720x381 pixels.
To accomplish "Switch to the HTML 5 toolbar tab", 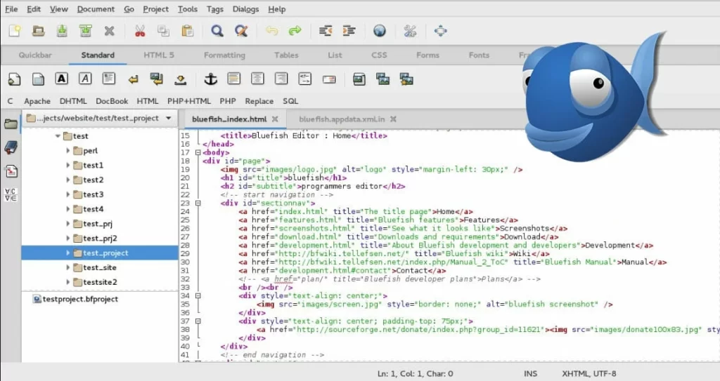I will tap(159, 55).
